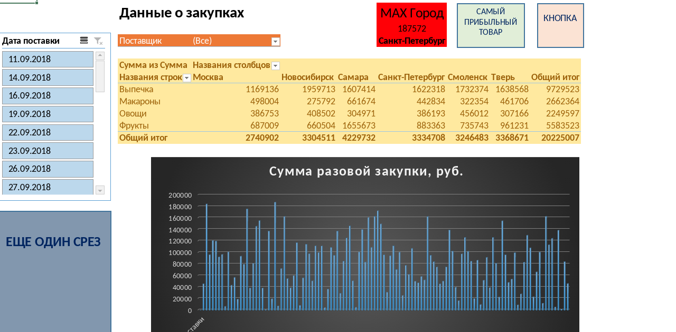676x332 pixels.
Task: Select slicer item 16.09.2018
Action: 48,95
